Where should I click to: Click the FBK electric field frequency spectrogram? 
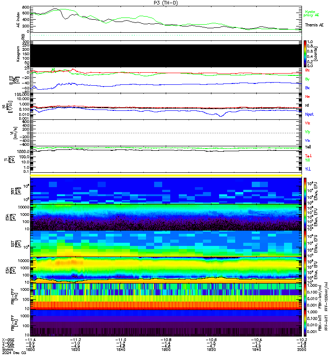point(166,297)
